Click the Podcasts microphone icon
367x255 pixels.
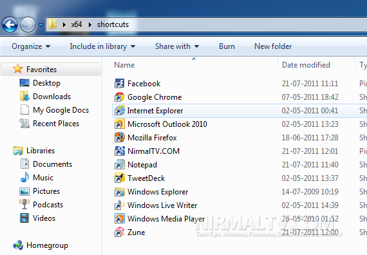[x=24, y=204]
